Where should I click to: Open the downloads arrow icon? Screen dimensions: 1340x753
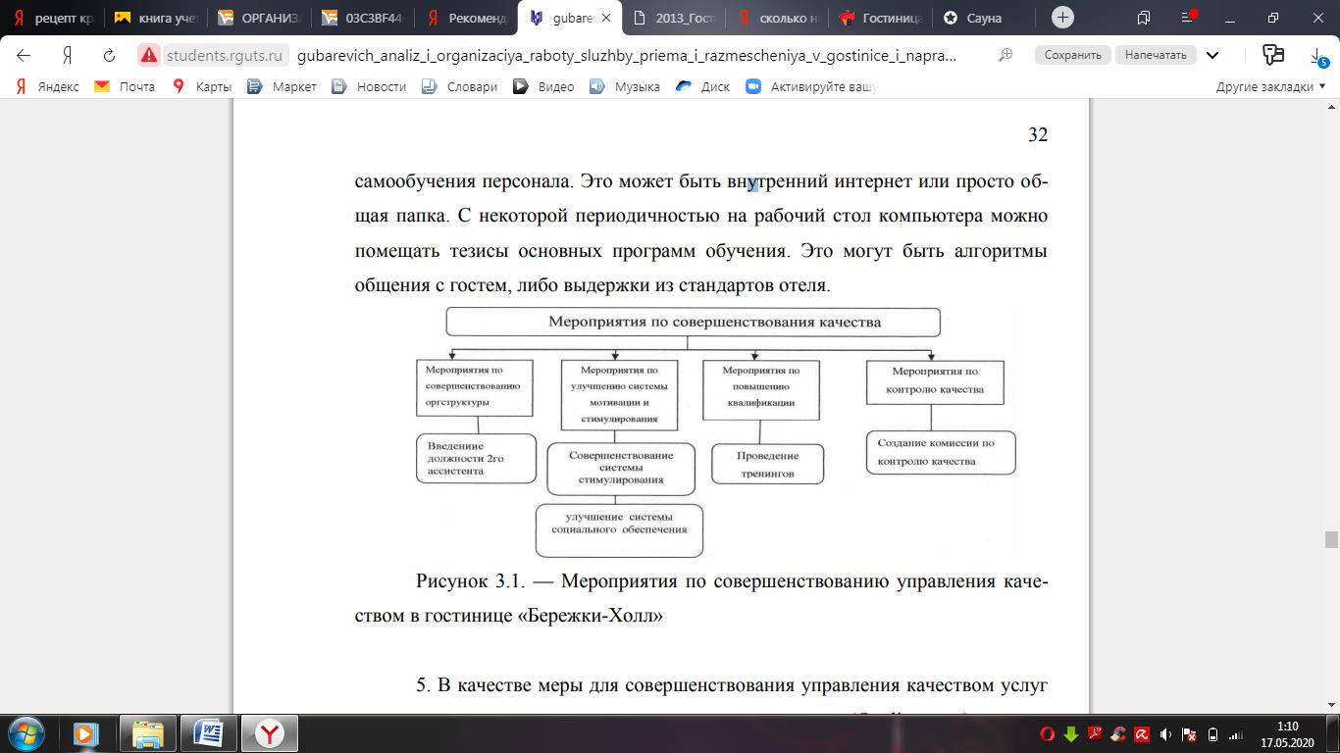(1317, 55)
